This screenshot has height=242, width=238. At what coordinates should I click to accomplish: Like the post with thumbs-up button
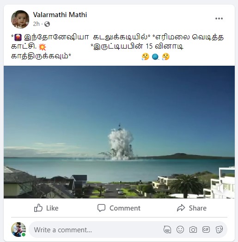pos(46,208)
